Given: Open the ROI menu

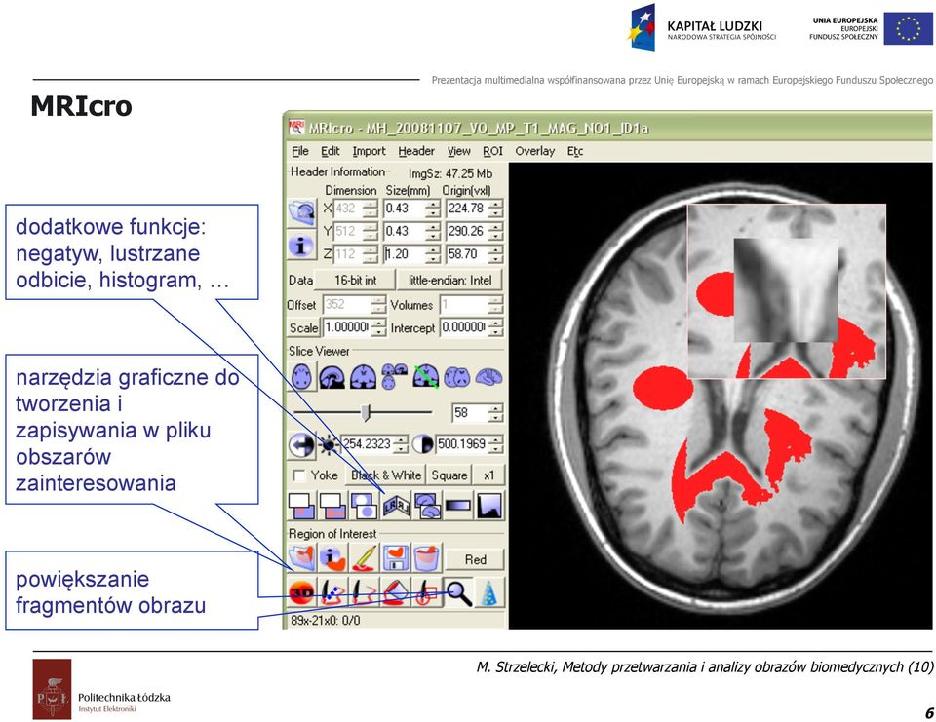Looking at the screenshot, I should pos(492,151).
